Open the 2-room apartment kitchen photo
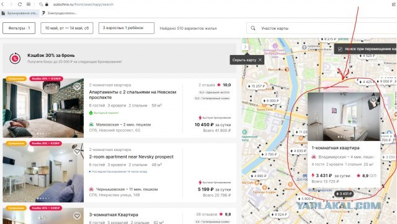The image size is (397, 224). pos(43,173)
